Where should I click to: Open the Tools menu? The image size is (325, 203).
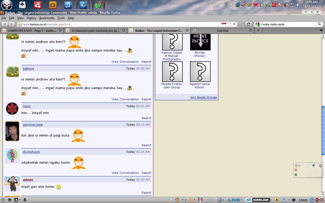tap(61, 18)
